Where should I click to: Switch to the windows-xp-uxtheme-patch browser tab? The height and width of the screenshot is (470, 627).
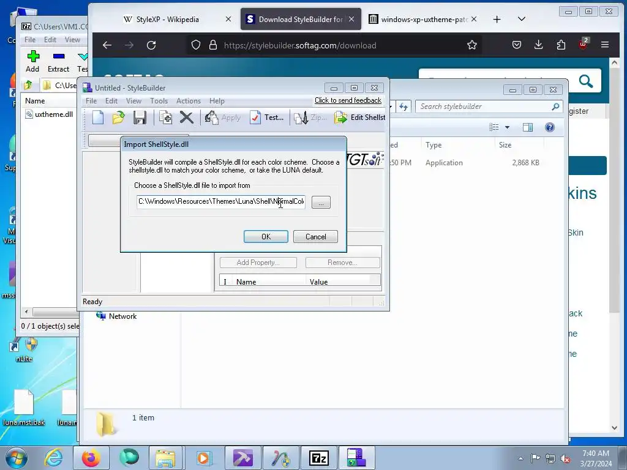(422, 19)
